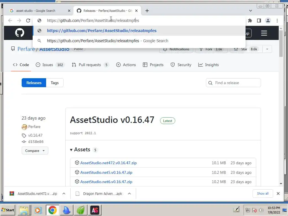288x216 pixels.
Task: Open Dragon Farm Adventure apk download
Action: [99, 193]
